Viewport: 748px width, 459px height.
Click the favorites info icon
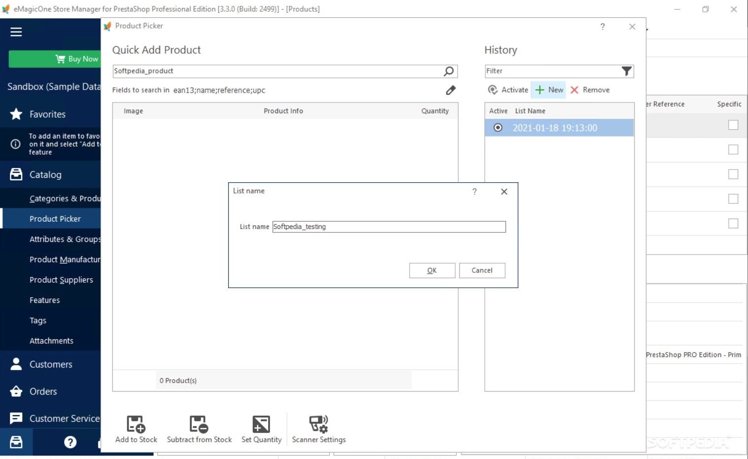(16, 144)
